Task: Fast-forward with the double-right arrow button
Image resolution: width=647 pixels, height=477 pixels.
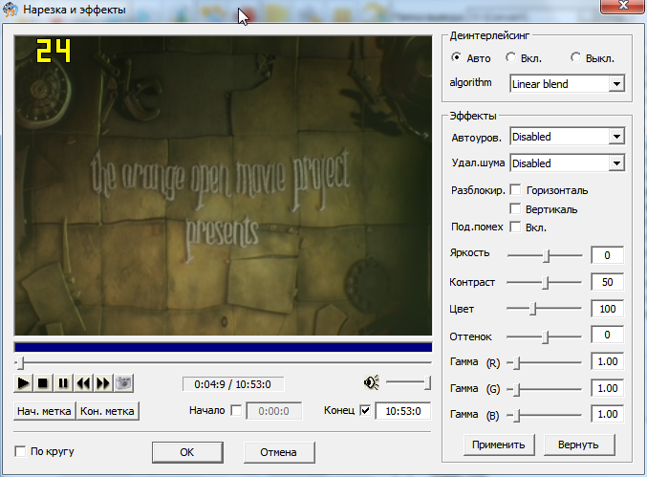Action: pyautogui.click(x=103, y=383)
